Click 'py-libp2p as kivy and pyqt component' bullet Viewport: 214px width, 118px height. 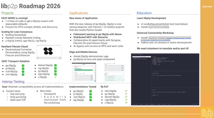pos(94,59)
